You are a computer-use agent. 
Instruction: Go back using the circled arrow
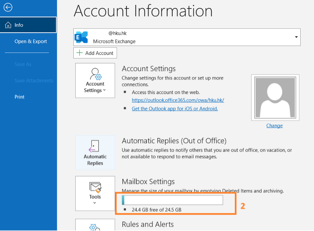pyautogui.click(x=8, y=7)
